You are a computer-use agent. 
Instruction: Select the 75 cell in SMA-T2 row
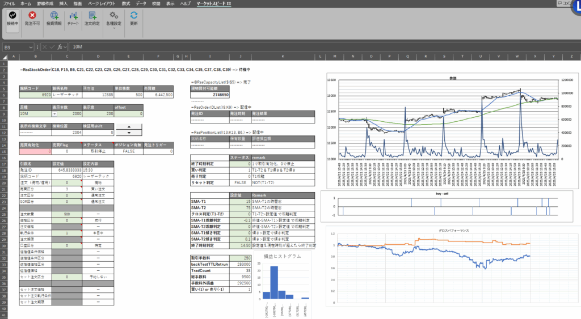tap(241, 208)
